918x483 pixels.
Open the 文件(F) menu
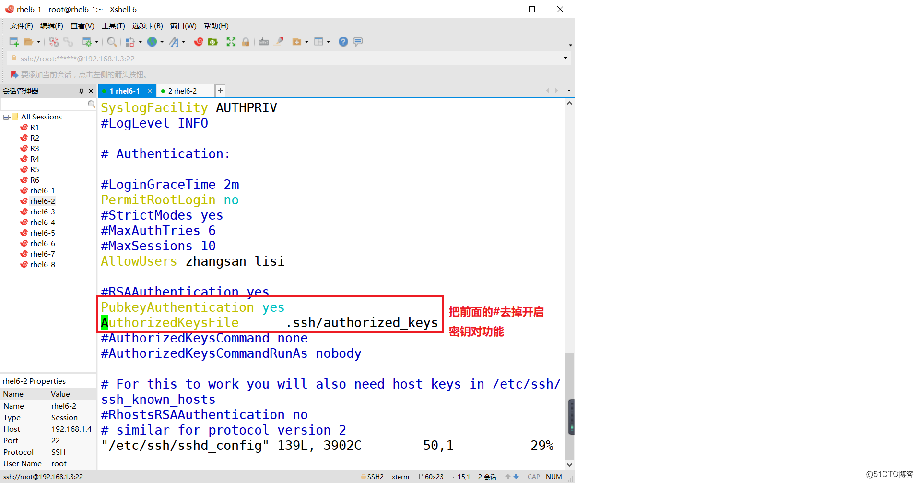tap(22, 26)
